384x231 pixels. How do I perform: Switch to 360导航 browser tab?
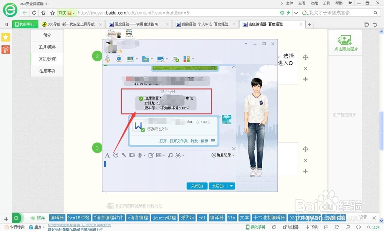tap(72, 24)
